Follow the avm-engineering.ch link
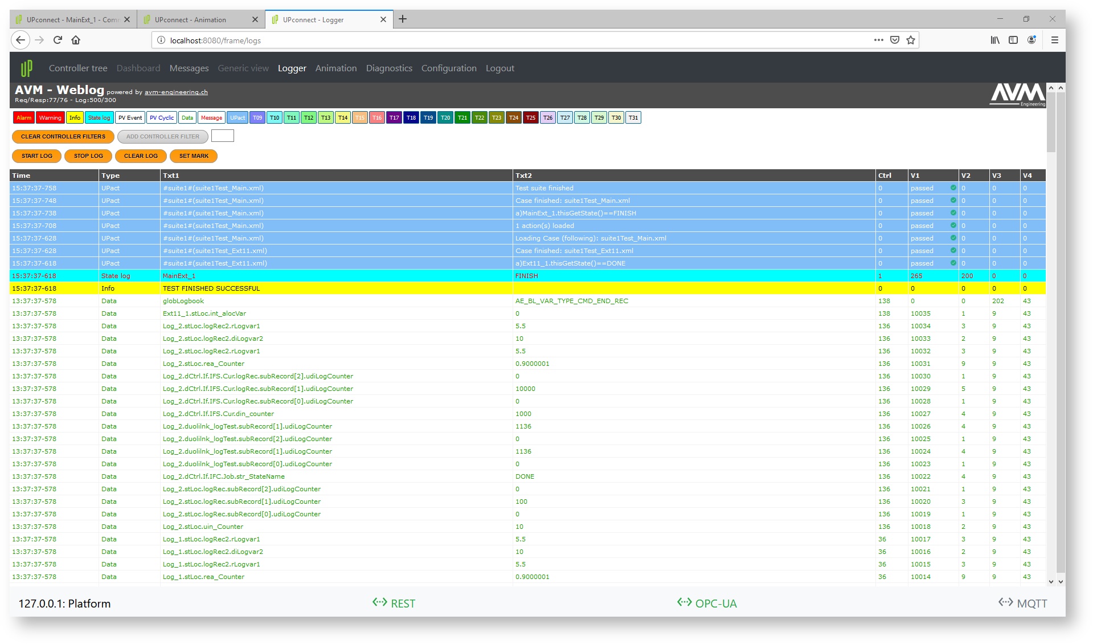Screen dimensions: 1093x644 (176, 92)
